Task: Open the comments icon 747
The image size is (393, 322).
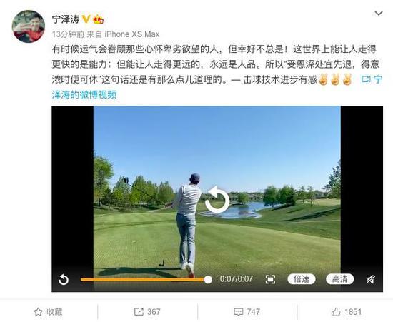Action: pos(247,312)
